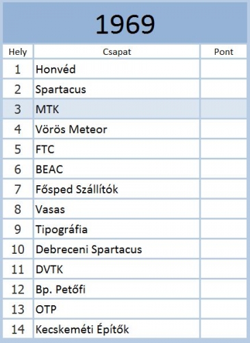Select the highlighted MTK row
This screenshot has height=343, width=250.
tap(125, 109)
